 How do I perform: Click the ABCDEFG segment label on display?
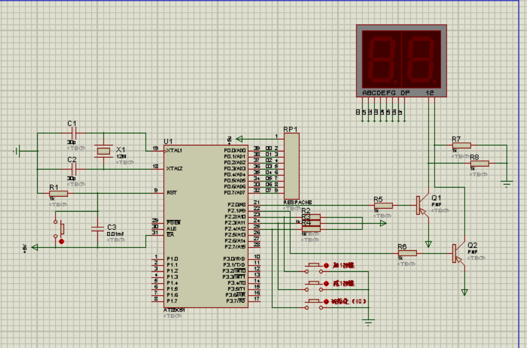[x=379, y=93]
